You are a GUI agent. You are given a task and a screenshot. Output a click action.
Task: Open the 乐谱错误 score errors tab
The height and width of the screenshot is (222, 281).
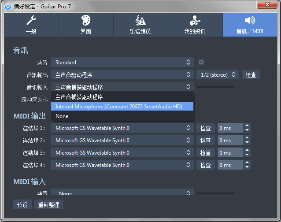(140, 25)
